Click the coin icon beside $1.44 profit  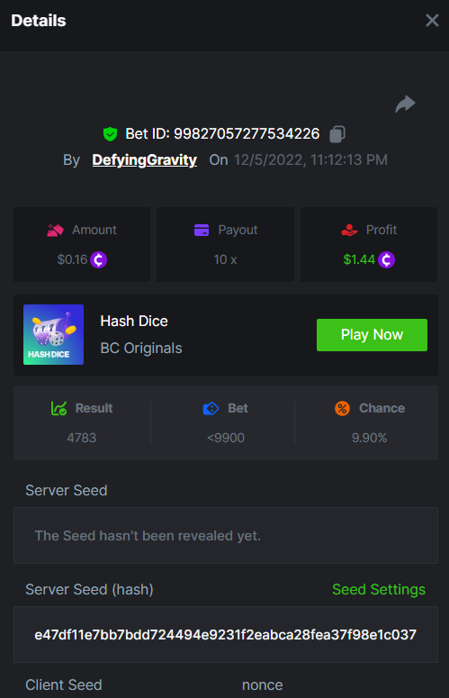point(386,259)
